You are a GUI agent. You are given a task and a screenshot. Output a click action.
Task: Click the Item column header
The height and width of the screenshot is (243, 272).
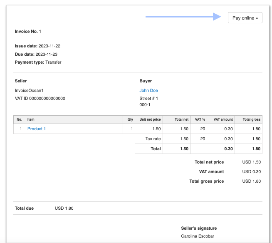[x=31, y=120]
